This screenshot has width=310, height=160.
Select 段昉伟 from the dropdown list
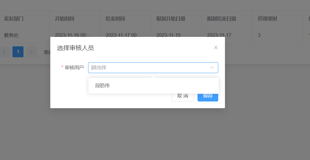(153, 86)
